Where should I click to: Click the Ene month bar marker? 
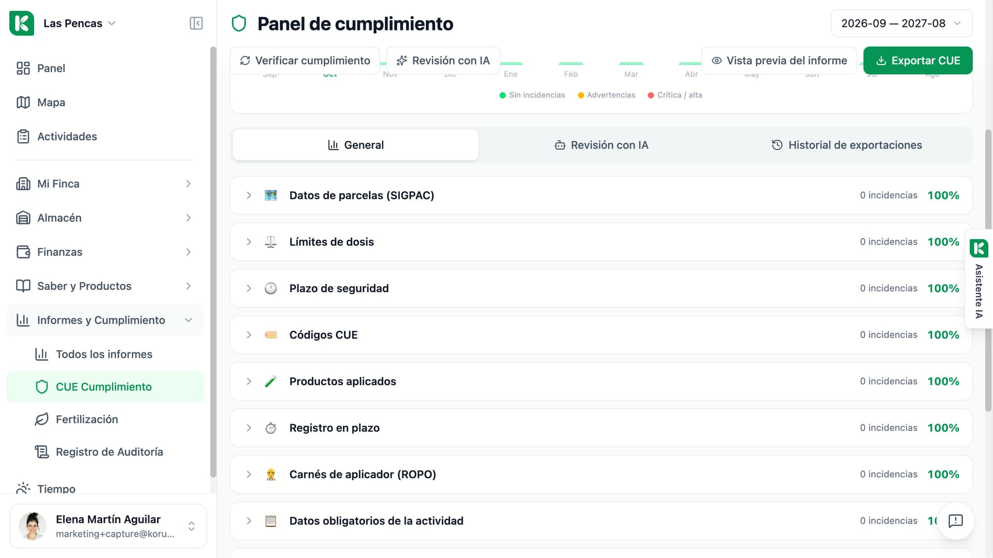(x=511, y=64)
